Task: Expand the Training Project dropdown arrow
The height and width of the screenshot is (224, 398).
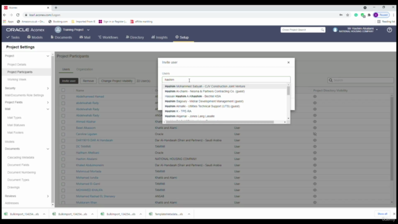Action: (88, 30)
